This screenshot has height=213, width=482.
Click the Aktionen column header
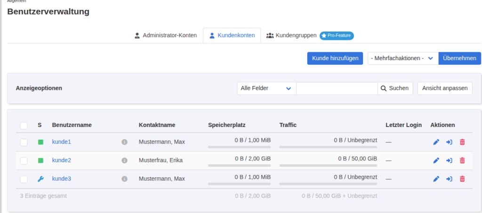(x=442, y=125)
